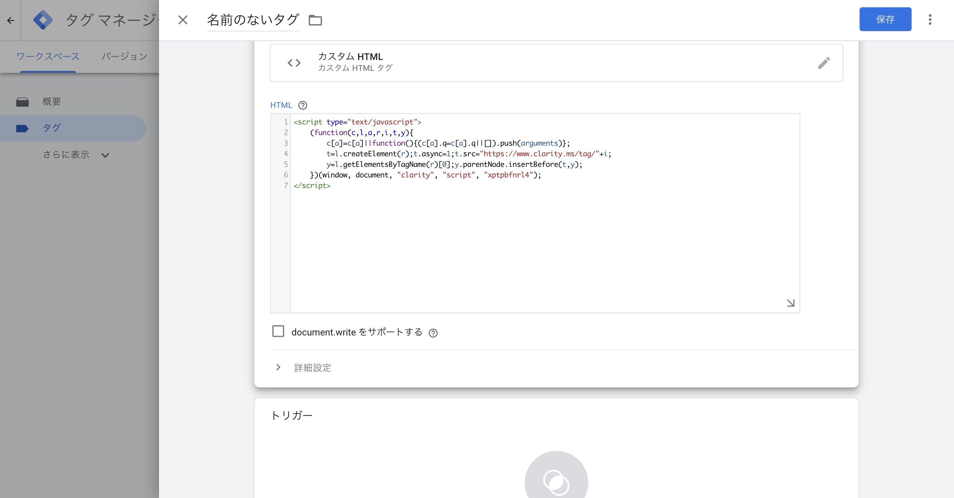Click the トリガー section heading
The width and height of the screenshot is (954, 498).
click(x=292, y=416)
